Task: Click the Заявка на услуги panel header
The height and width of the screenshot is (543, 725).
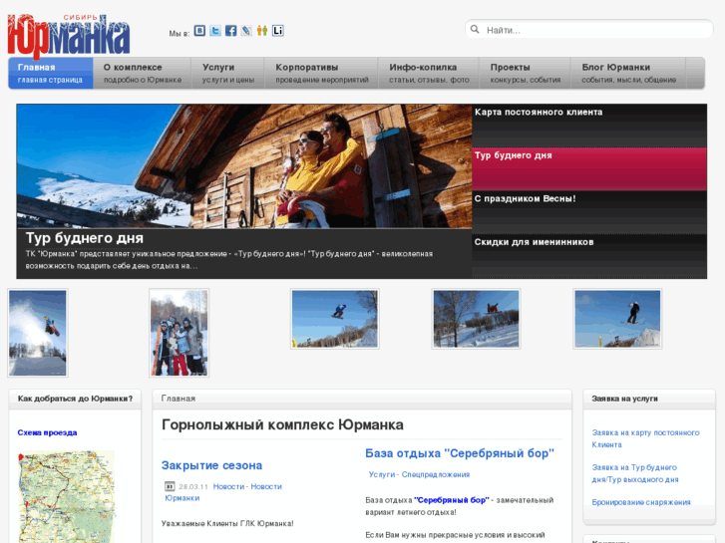Action: (x=649, y=399)
